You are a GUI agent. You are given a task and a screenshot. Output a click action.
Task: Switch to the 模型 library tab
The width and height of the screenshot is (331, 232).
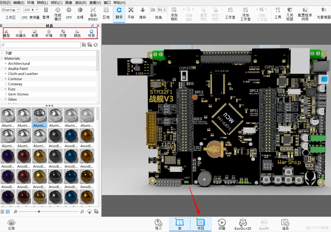click(6, 34)
